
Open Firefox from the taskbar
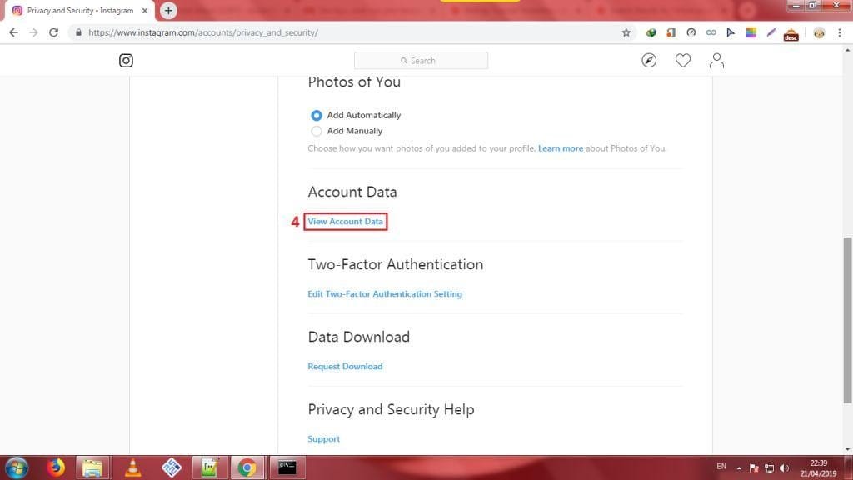(56, 467)
